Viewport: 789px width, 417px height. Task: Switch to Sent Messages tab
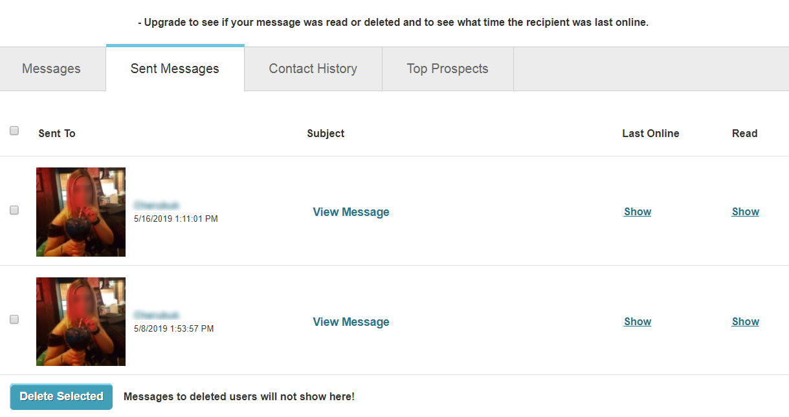click(175, 69)
